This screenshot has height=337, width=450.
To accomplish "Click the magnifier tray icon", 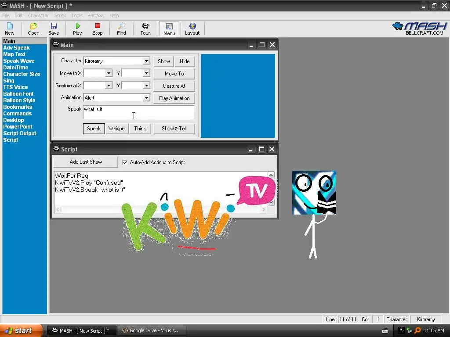I will (417, 330).
